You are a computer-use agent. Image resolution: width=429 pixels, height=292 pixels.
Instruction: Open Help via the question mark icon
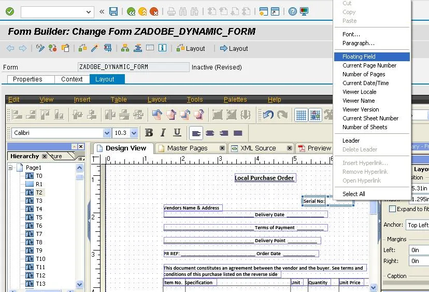tap(292, 11)
